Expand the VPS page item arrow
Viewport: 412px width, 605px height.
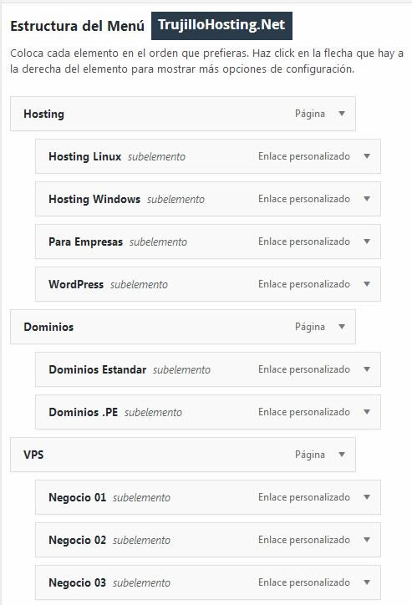click(x=342, y=454)
